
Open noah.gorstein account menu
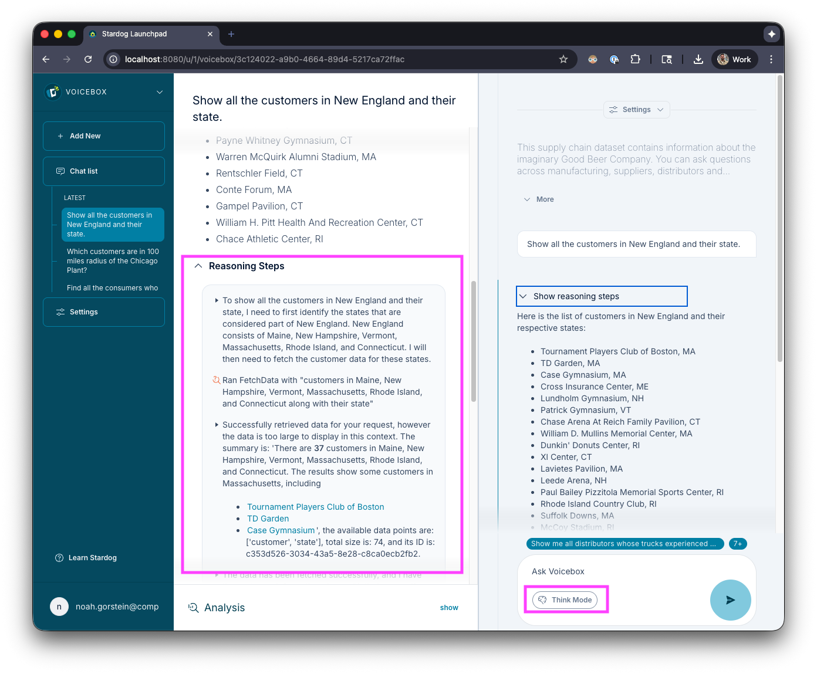click(117, 607)
